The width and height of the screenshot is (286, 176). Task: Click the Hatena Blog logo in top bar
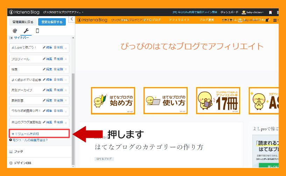(24, 12)
